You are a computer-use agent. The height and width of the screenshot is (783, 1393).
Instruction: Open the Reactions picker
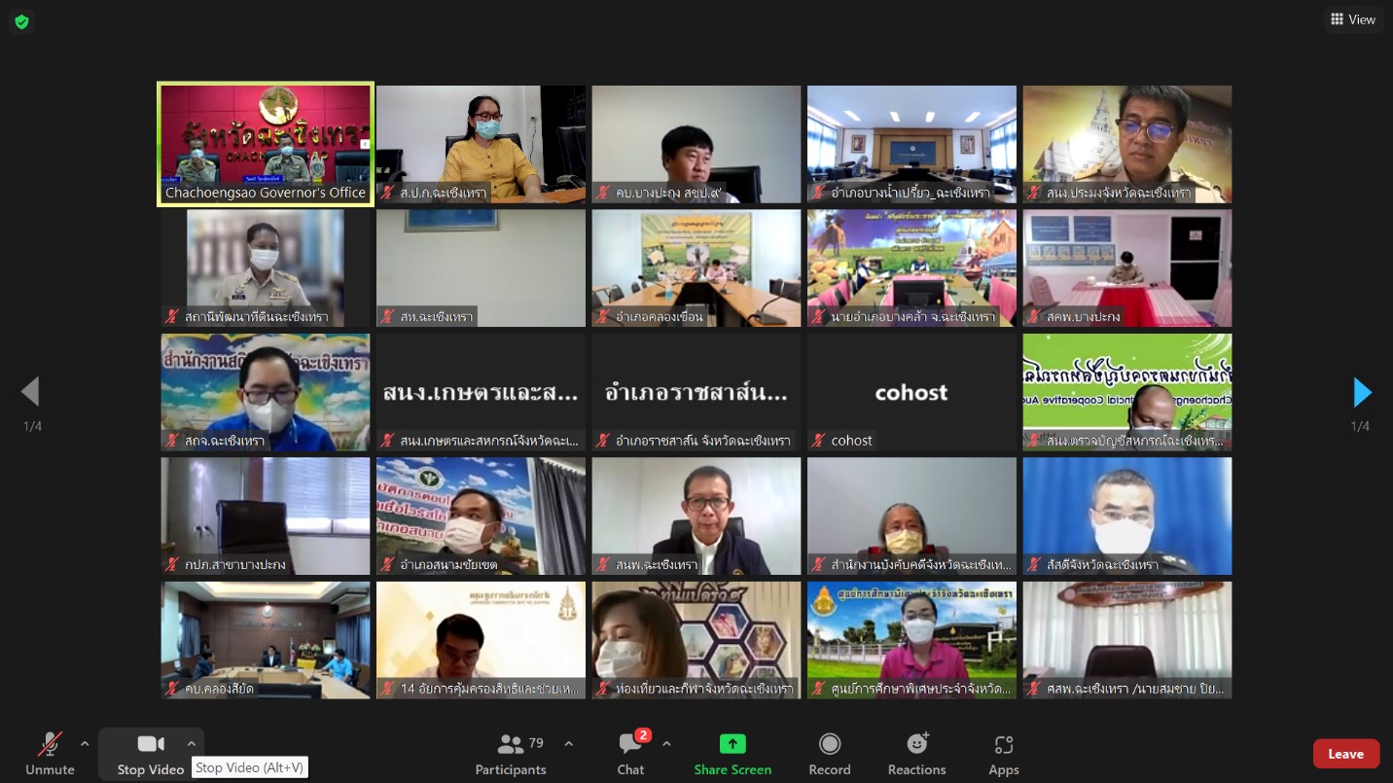[x=916, y=755]
